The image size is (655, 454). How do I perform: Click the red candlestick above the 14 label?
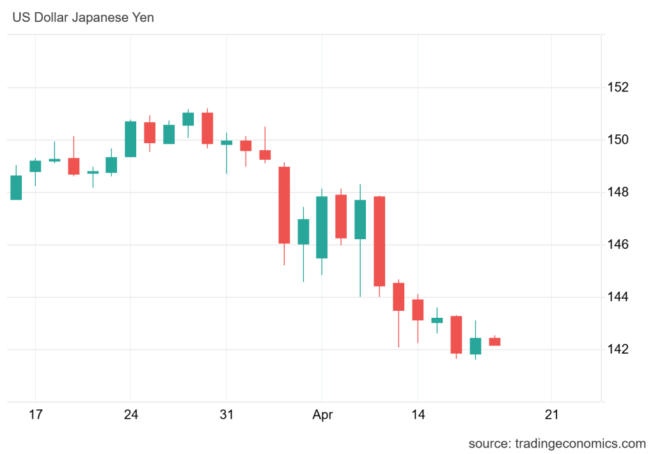pos(418,309)
